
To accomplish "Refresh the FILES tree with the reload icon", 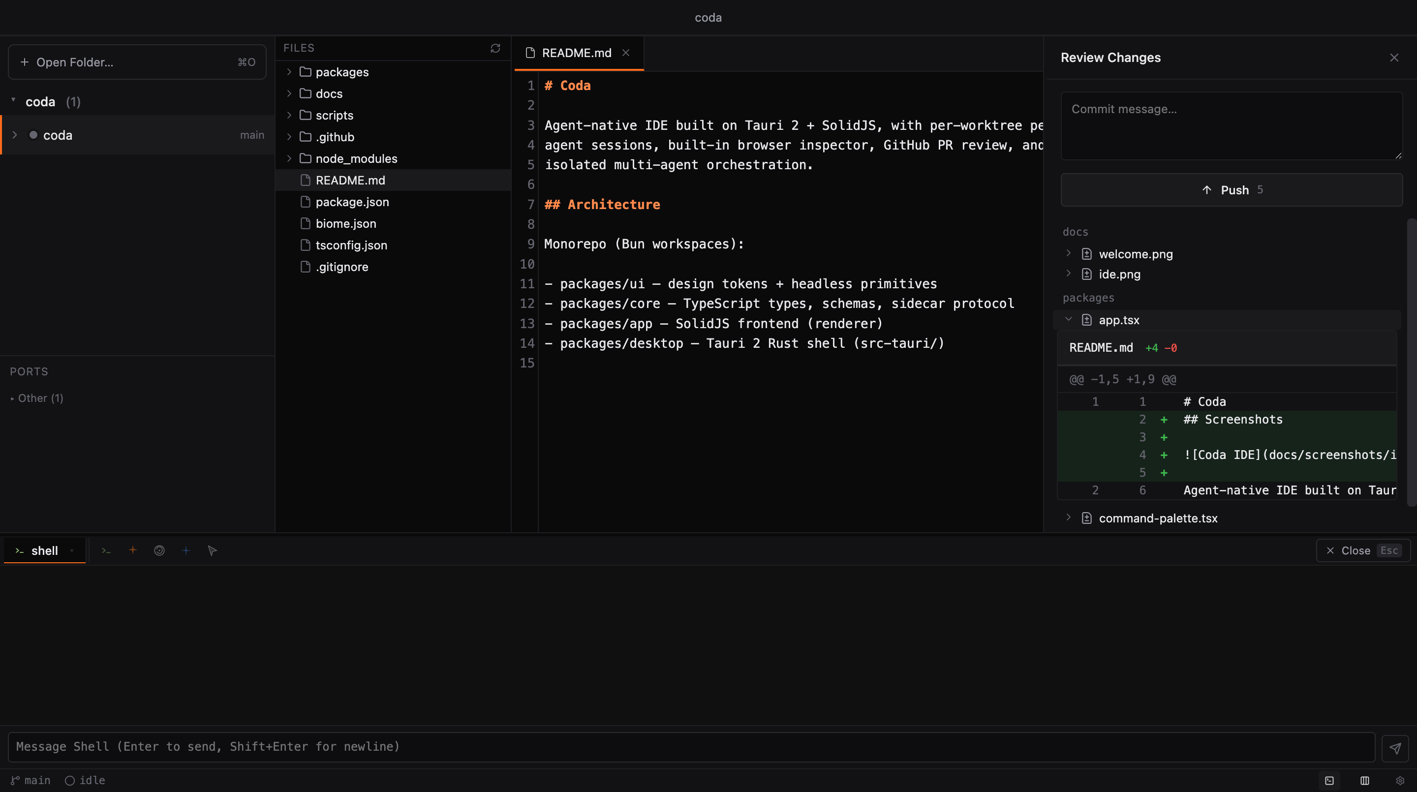I will click(x=495, y=48).
